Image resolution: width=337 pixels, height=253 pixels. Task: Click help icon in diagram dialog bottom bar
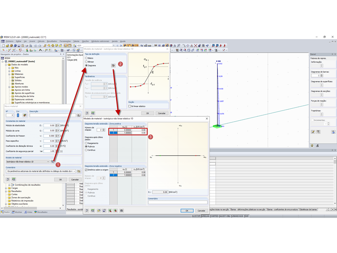87,210
